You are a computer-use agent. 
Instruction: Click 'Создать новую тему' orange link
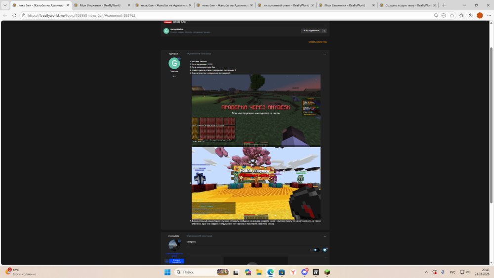pyautogui.click(x=318, y=42)
